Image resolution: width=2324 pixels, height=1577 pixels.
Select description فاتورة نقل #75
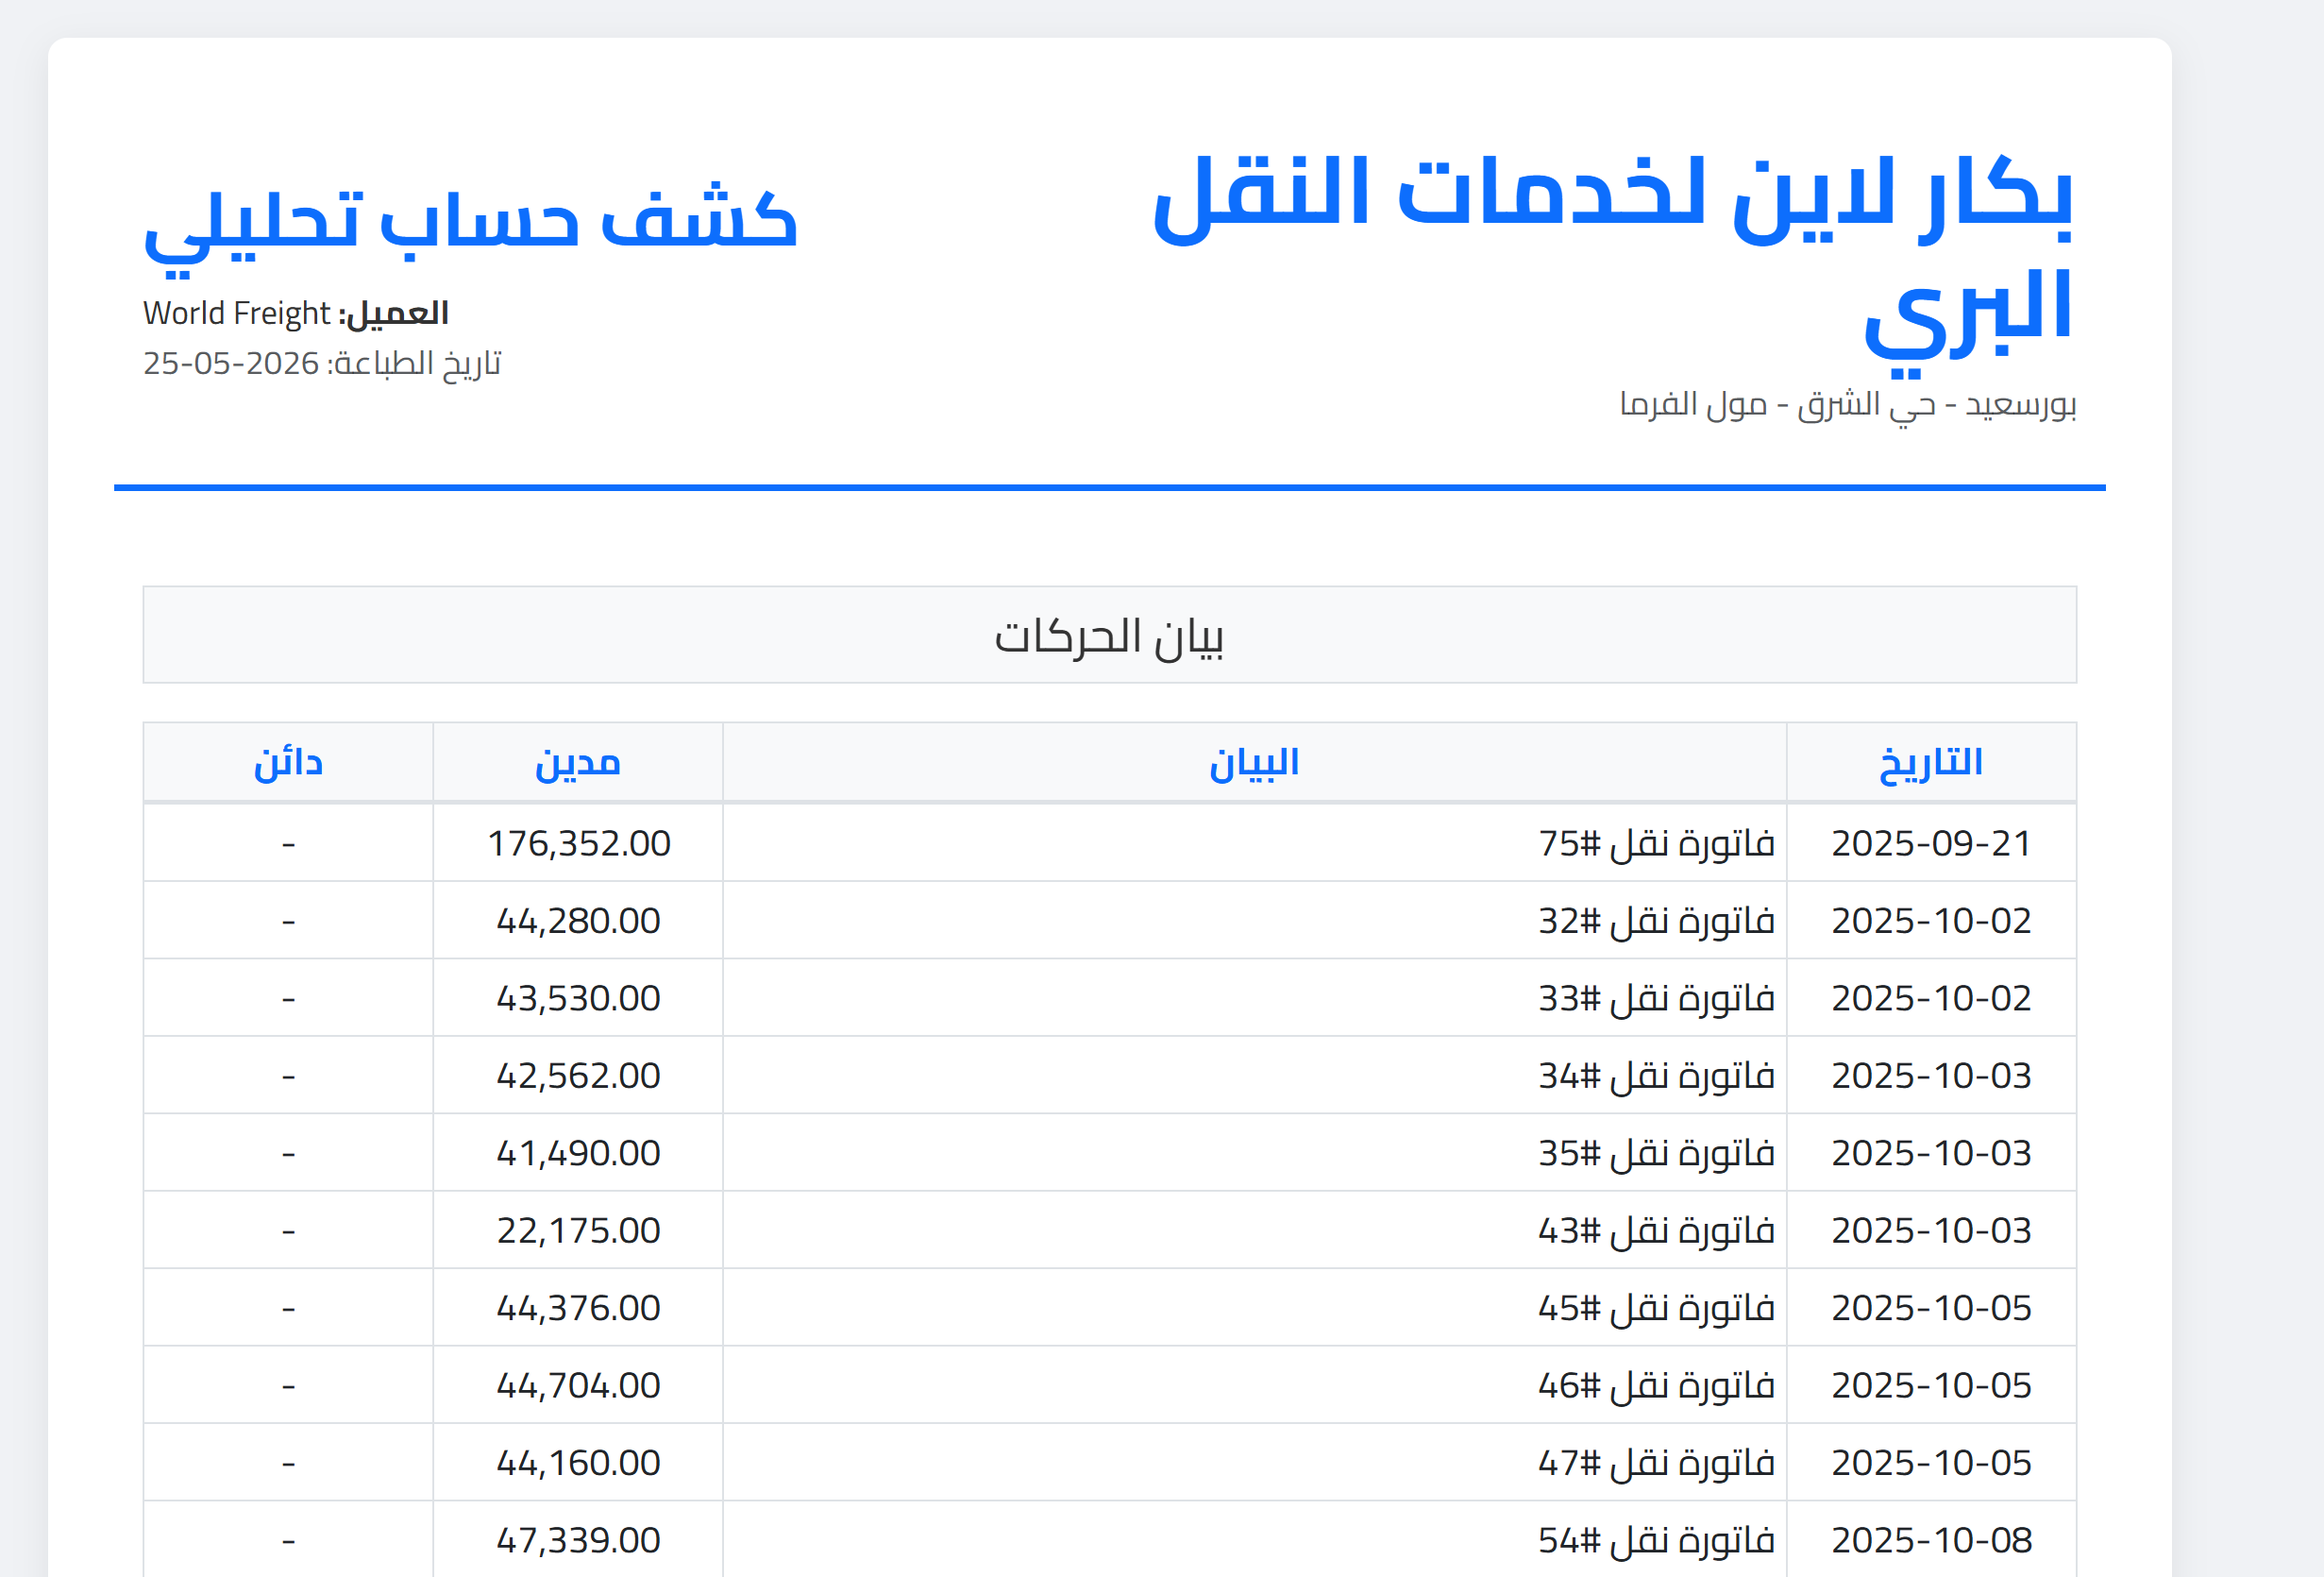pyautogui.click(x=1656, y=843)
